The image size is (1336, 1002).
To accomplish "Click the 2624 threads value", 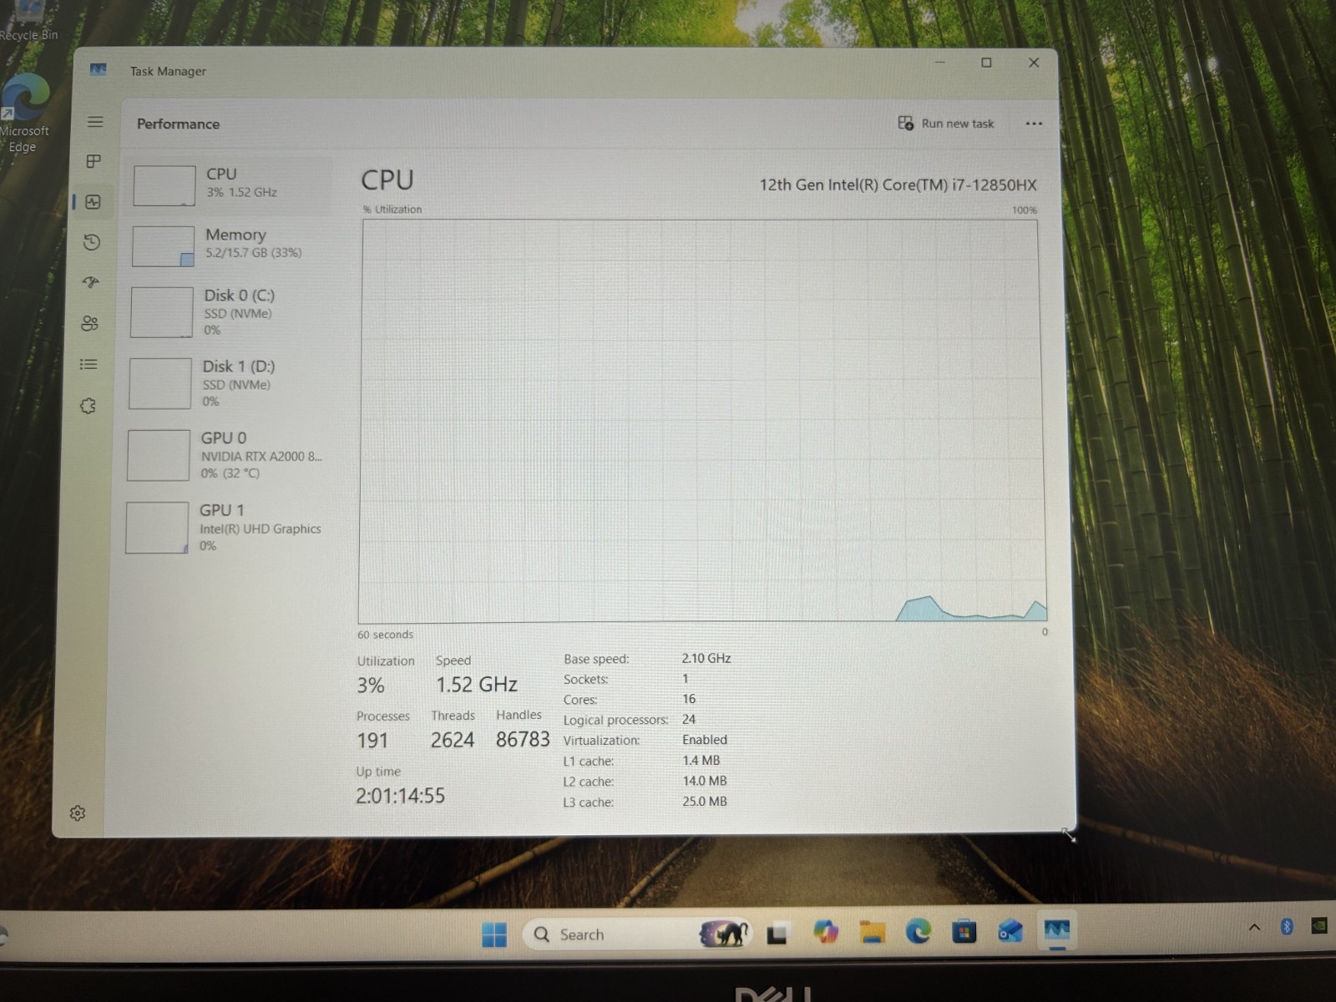I will coord(453,740).
